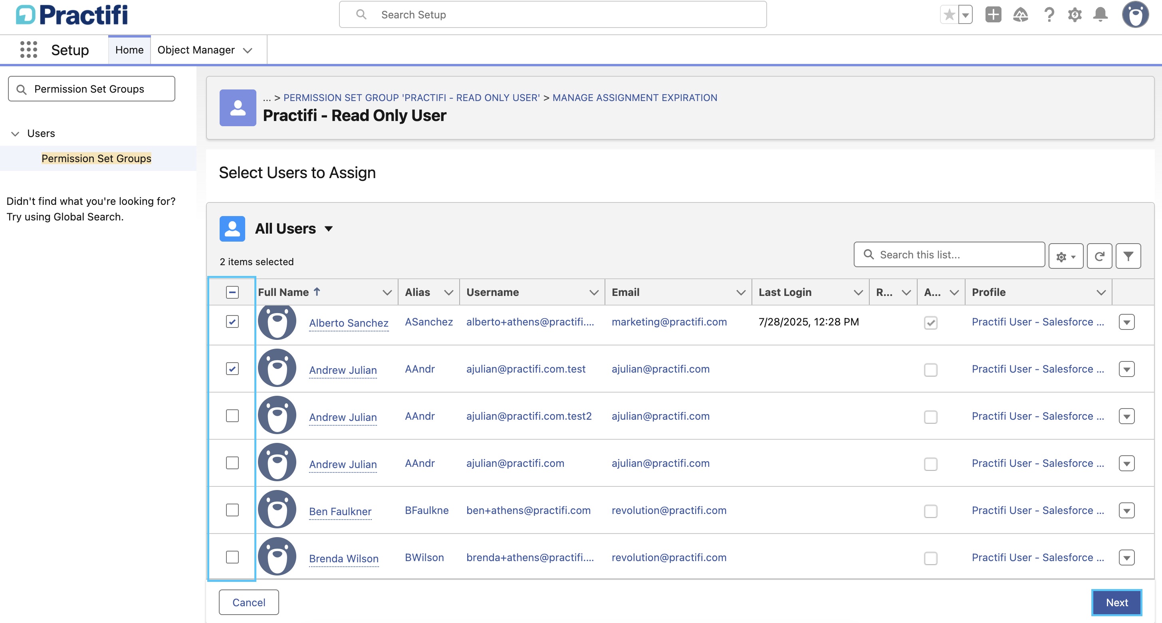
Task: Open Last Login column actions chevron
Action: [859, 292]
